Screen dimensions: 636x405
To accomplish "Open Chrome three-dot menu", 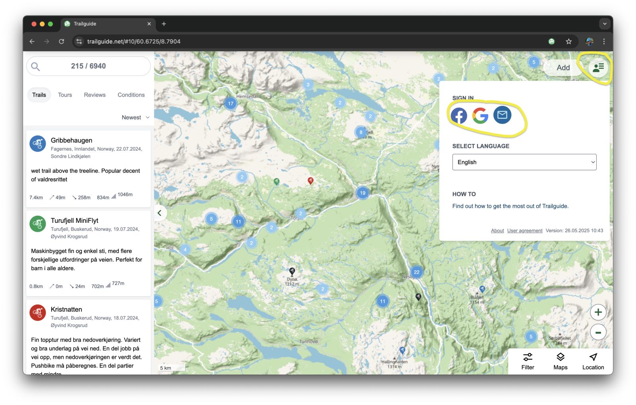I will pos(604,41).
